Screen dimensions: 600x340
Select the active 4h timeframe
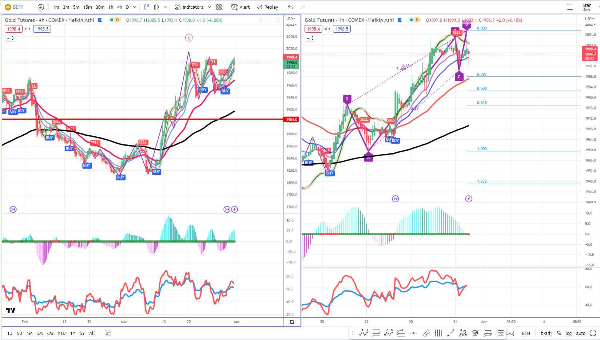(x=120, y=7)
